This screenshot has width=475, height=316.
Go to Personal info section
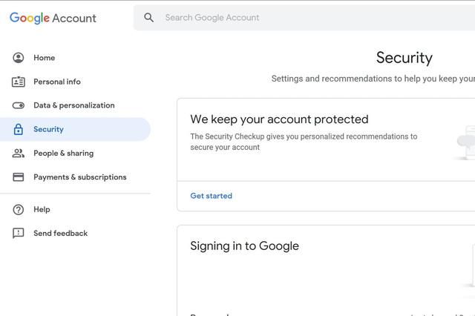[57, 82]
